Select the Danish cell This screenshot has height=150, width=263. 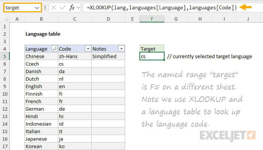(41, 72)
